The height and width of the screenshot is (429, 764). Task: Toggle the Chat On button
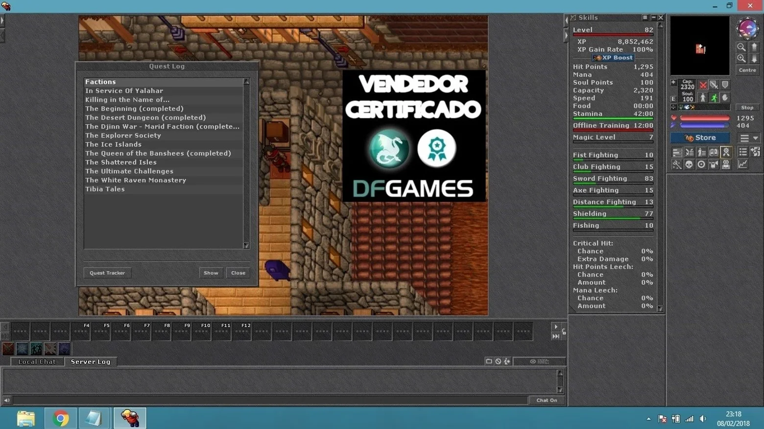[547, 401]
